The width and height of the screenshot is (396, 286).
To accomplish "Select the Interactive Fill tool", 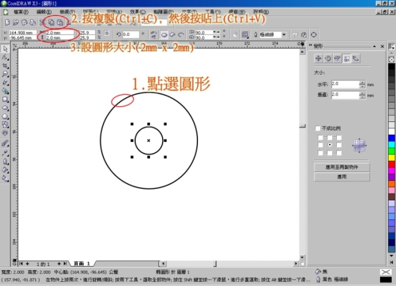I will pyautogui.click(x=5, y=179).
